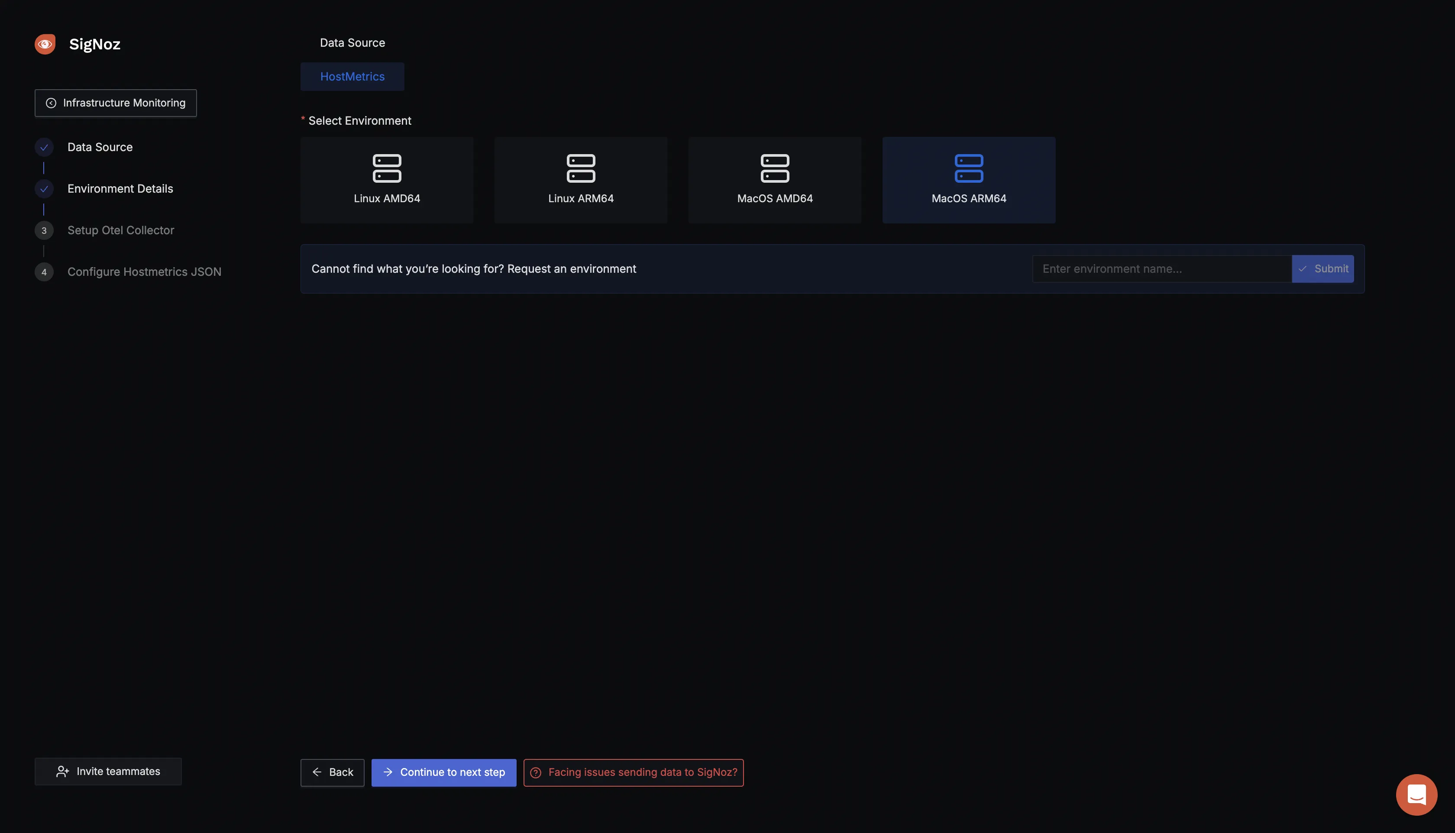This screenshot has width=1455, height=833.
Task: Click the MacOS ARM64 server icon
Action: tap(969, 168)
